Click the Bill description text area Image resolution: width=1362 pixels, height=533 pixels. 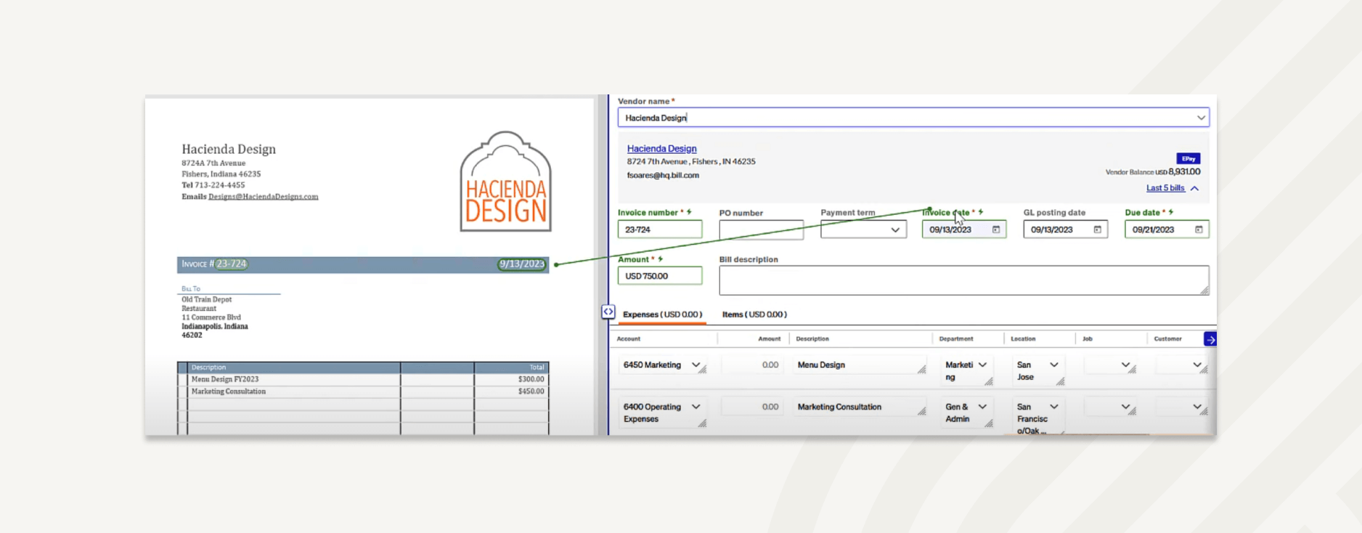coord(964,280)
